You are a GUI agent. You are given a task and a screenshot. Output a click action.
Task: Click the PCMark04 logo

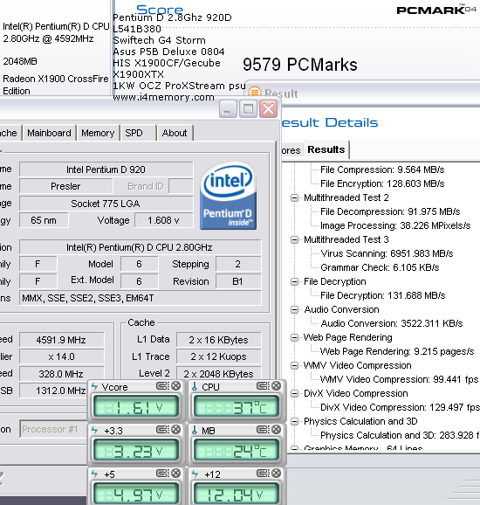(436, 10)
